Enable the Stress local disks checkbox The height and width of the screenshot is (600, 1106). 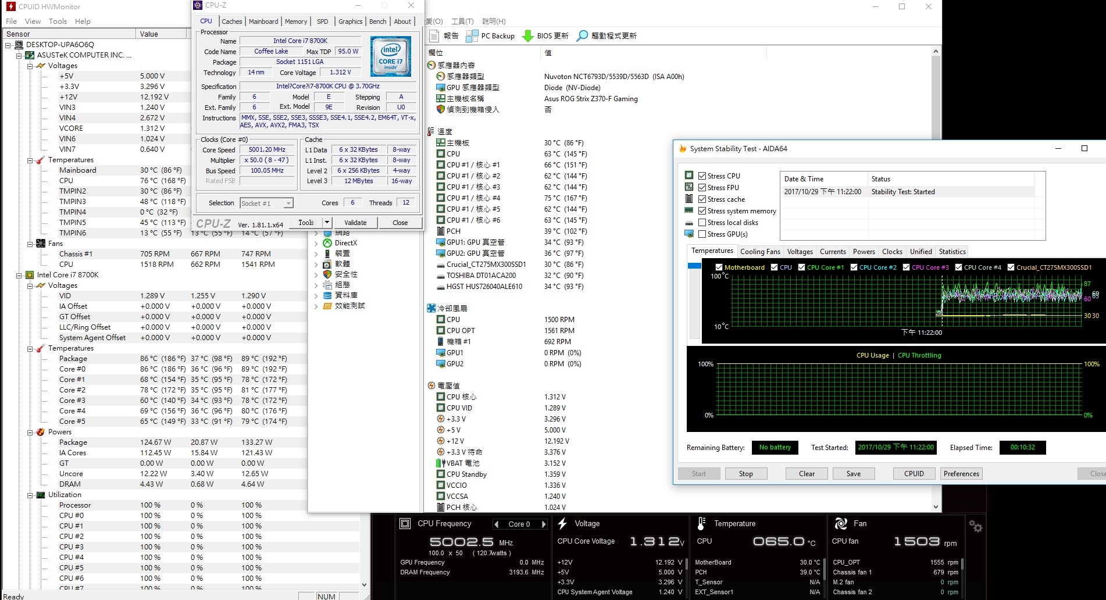702,222
